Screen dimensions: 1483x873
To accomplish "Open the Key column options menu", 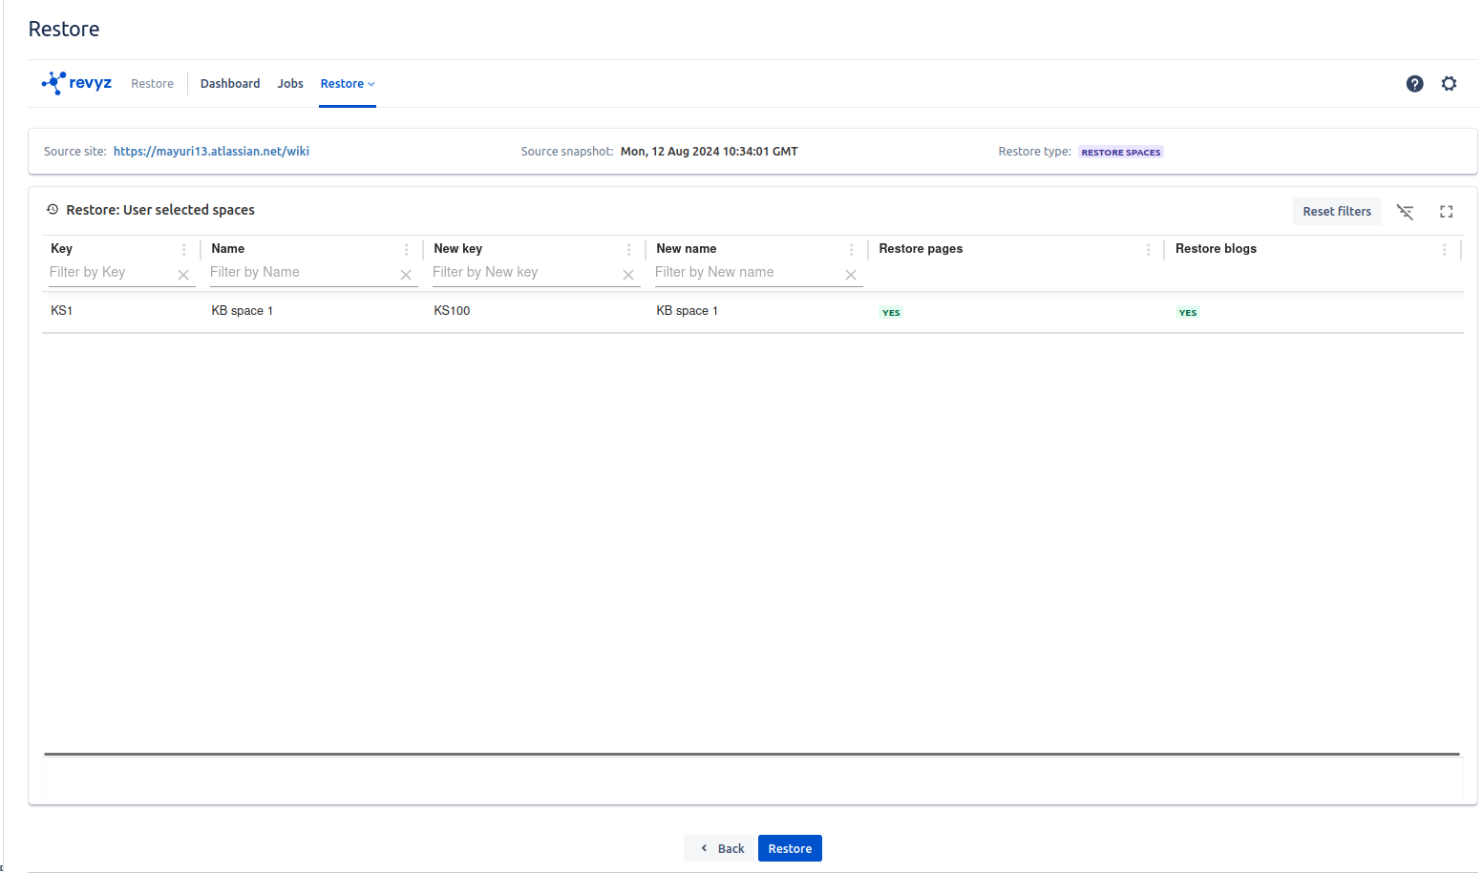I will [184, 249].
